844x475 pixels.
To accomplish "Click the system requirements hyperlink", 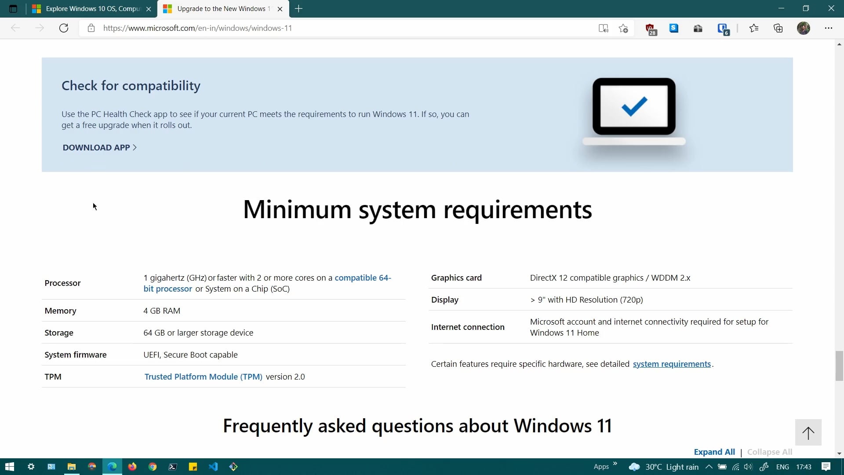I will point(671,364).
